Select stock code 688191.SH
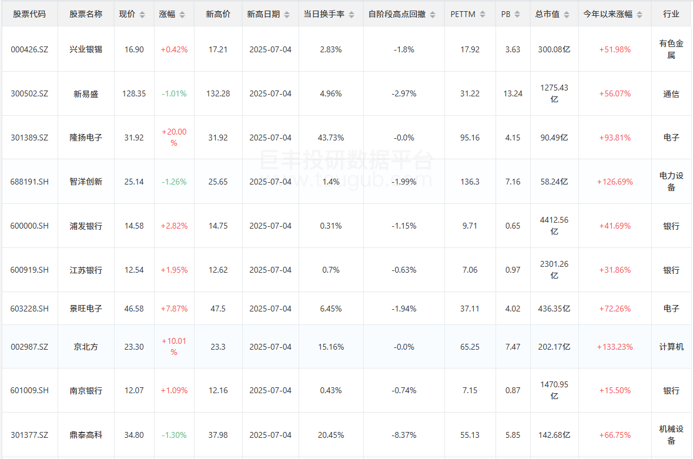Image resolution: width=693 pixels, height=459 pixels. 29,182
